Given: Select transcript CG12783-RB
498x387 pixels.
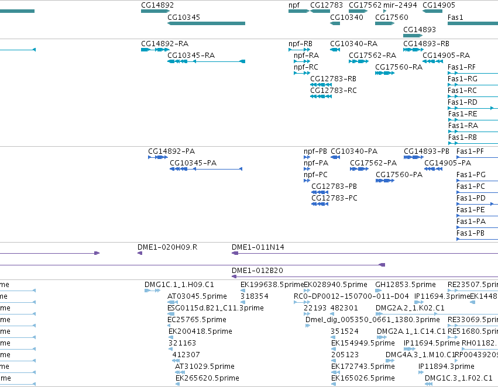Looking at the screenshot, I should point(333,79).
